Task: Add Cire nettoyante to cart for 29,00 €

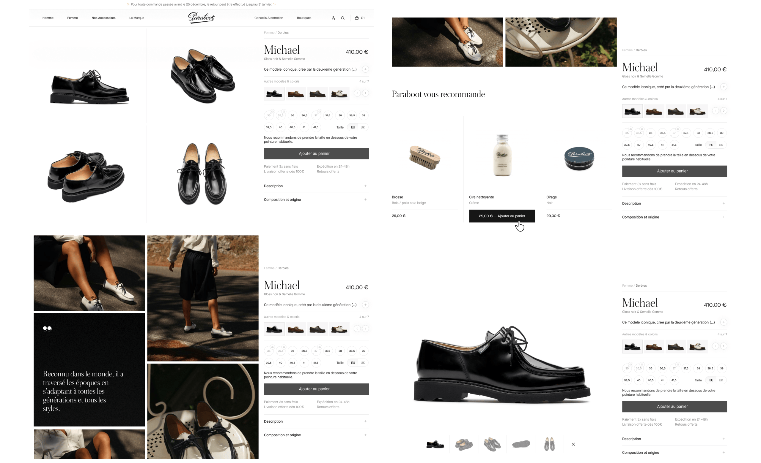Action: [x=502, y=216]
